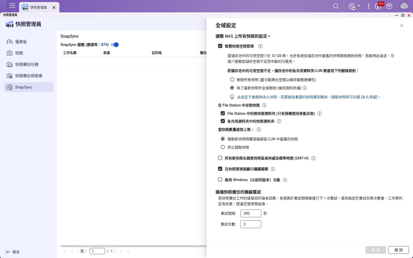Open the main hamburger menu
This screenshot has height=258, width=413.
point(12,6)
